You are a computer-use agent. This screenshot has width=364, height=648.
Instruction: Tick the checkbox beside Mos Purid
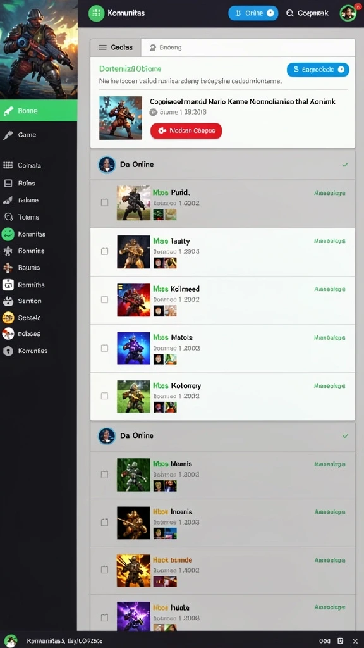(104, 202)
